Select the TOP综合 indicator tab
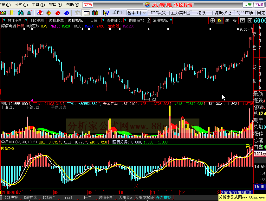Screen dimensions: 266x201 (x=49, y=197)
